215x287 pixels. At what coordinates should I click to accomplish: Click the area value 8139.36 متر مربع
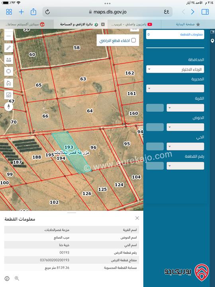point(57,267)
